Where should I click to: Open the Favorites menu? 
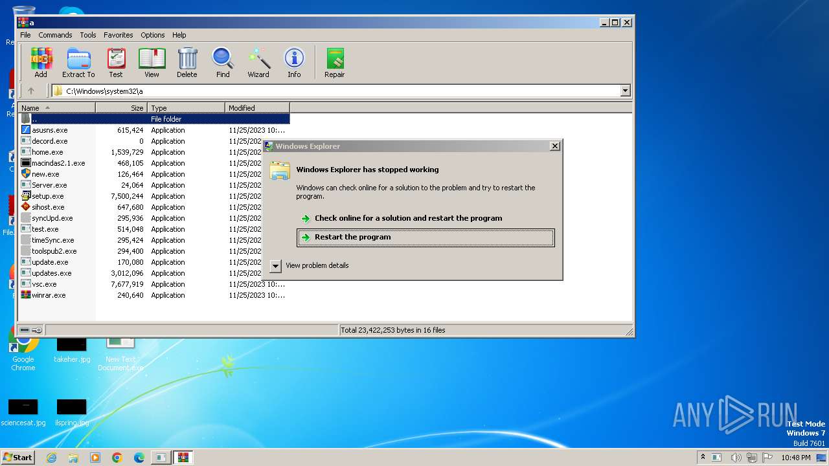119,35
